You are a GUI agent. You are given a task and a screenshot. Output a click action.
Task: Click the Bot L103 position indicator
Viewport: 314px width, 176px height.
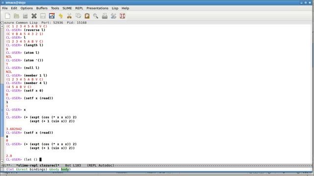[73, 165]
